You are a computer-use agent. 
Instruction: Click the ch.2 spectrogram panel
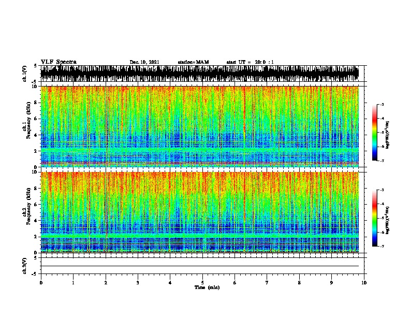point(200,212)
